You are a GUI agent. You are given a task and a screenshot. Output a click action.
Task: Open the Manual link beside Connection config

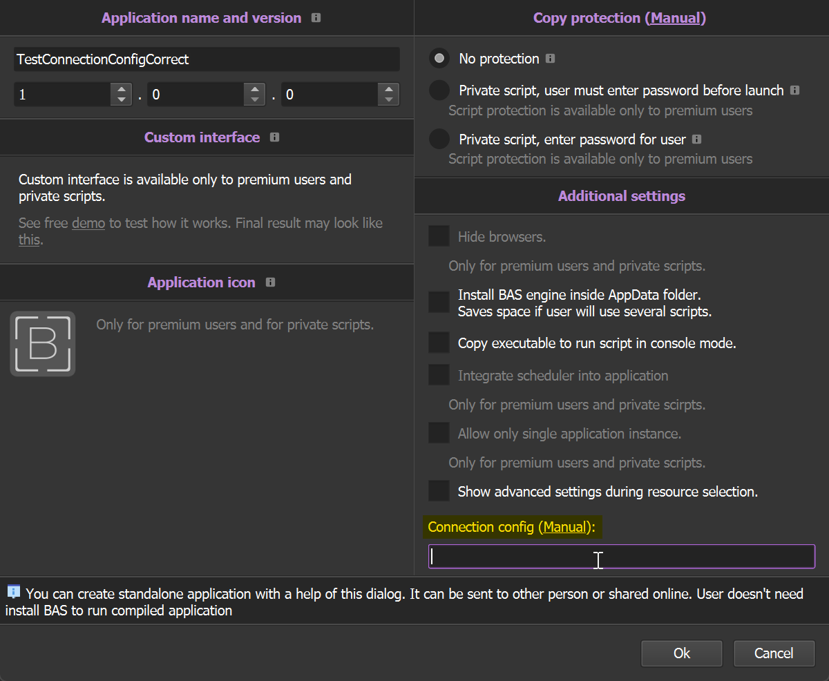click(x=565, y=526)
